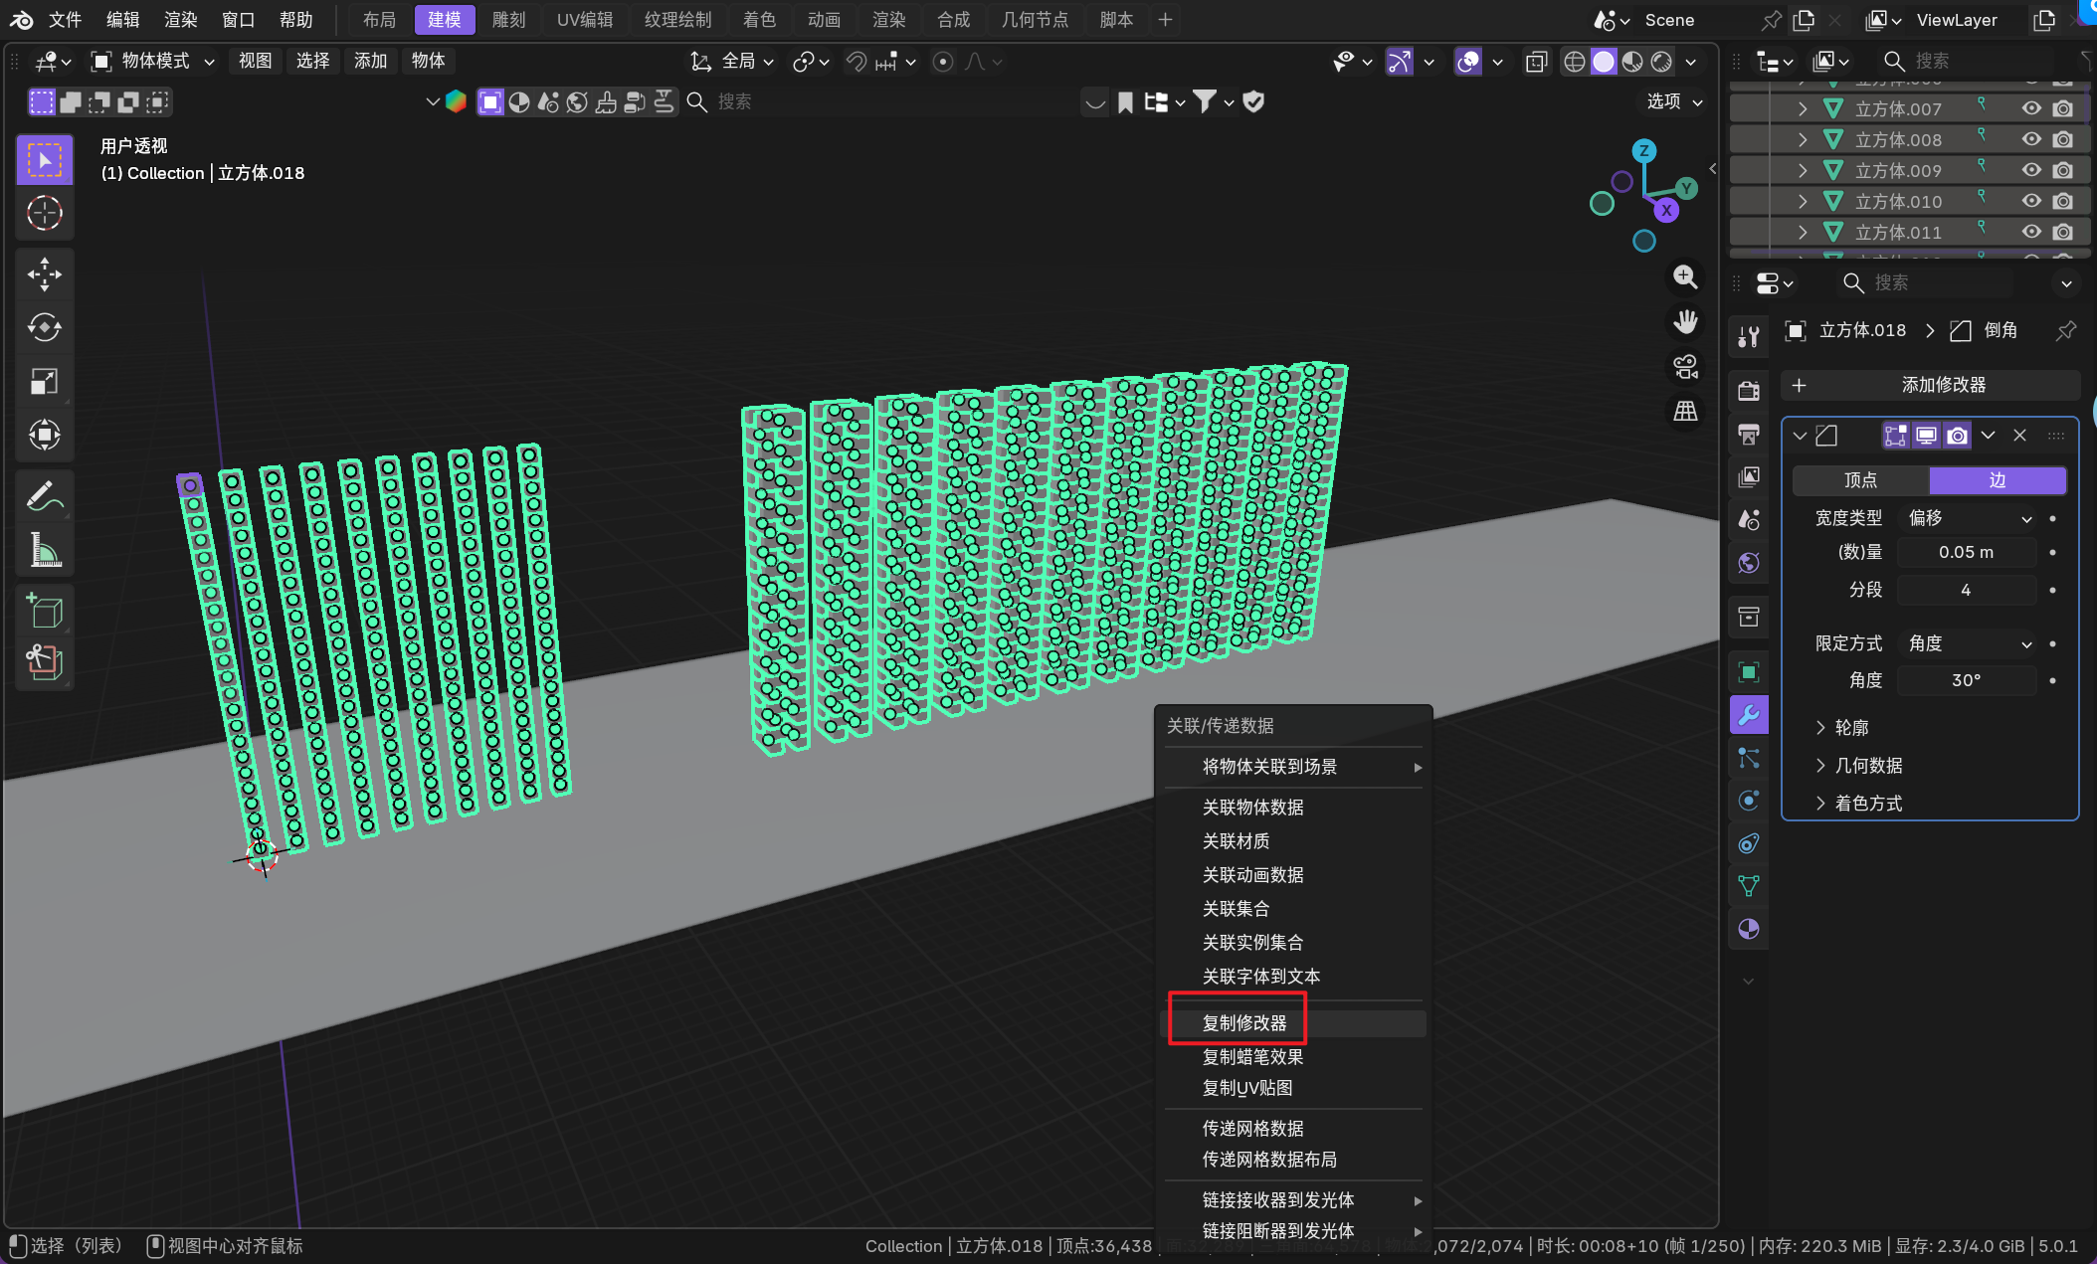Viewport: 2097px width, 1264px height.
Task: Toggle camera view icon in viewport
Action: (1685, 367)
